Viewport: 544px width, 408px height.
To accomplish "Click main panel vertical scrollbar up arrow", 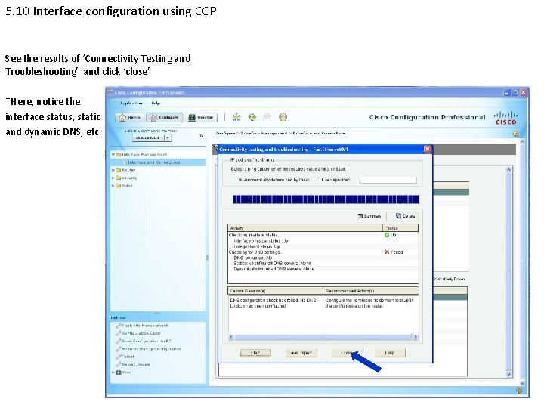I will [508, 169].
